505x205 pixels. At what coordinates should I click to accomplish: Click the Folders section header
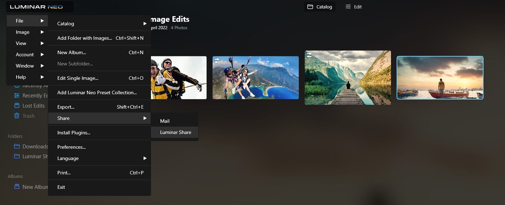[15, 136]
